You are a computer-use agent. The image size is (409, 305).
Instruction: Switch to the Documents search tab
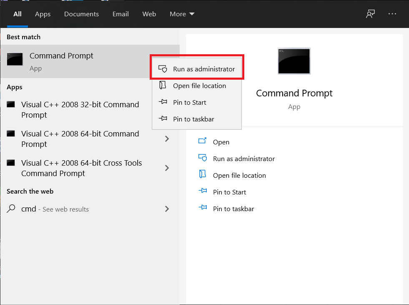pos(81,14)
